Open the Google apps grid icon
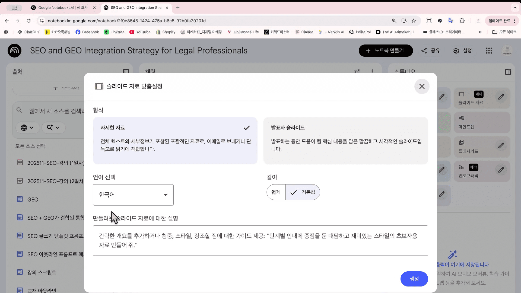Screen dimensions: 521x293 coord(489,51)
